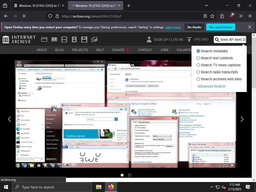256x192 pixels.
Task: Open the tracking protection shield icon
Action: (50, 16)
